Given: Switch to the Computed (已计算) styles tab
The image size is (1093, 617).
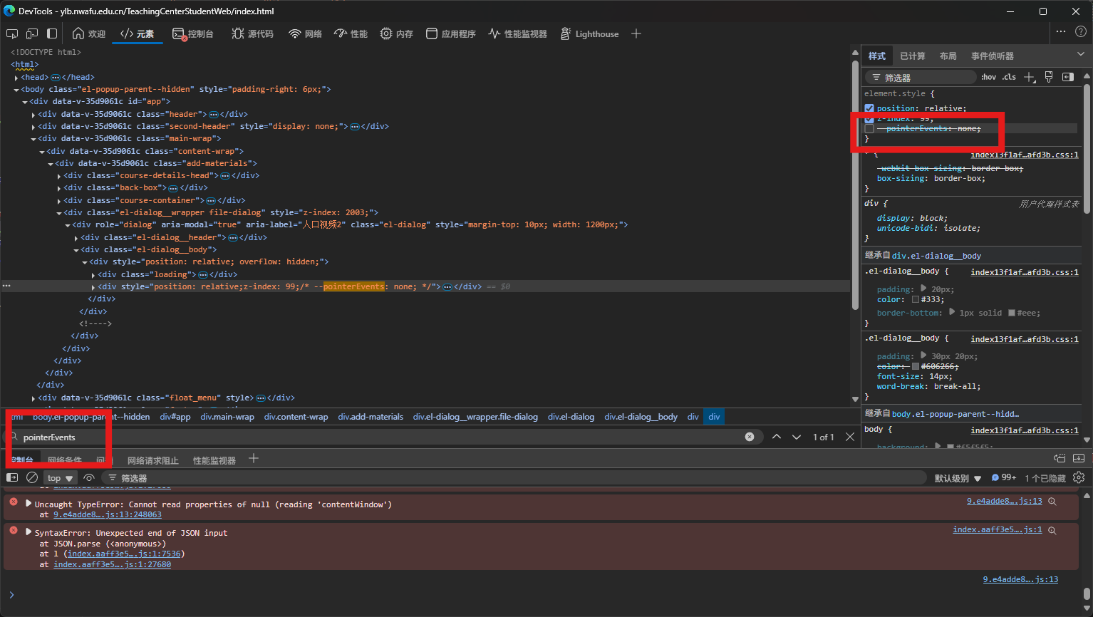Looking at the screenshot, I should pos(912,56).
